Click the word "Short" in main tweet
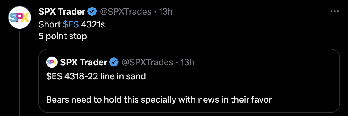Screen dimensions: 348x116 [x=50, y=24]
